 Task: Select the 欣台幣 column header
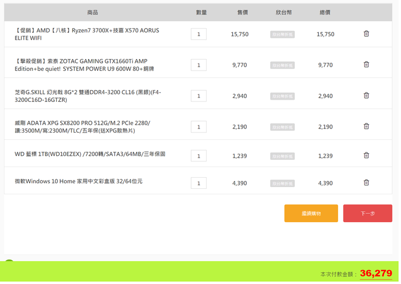283,12
